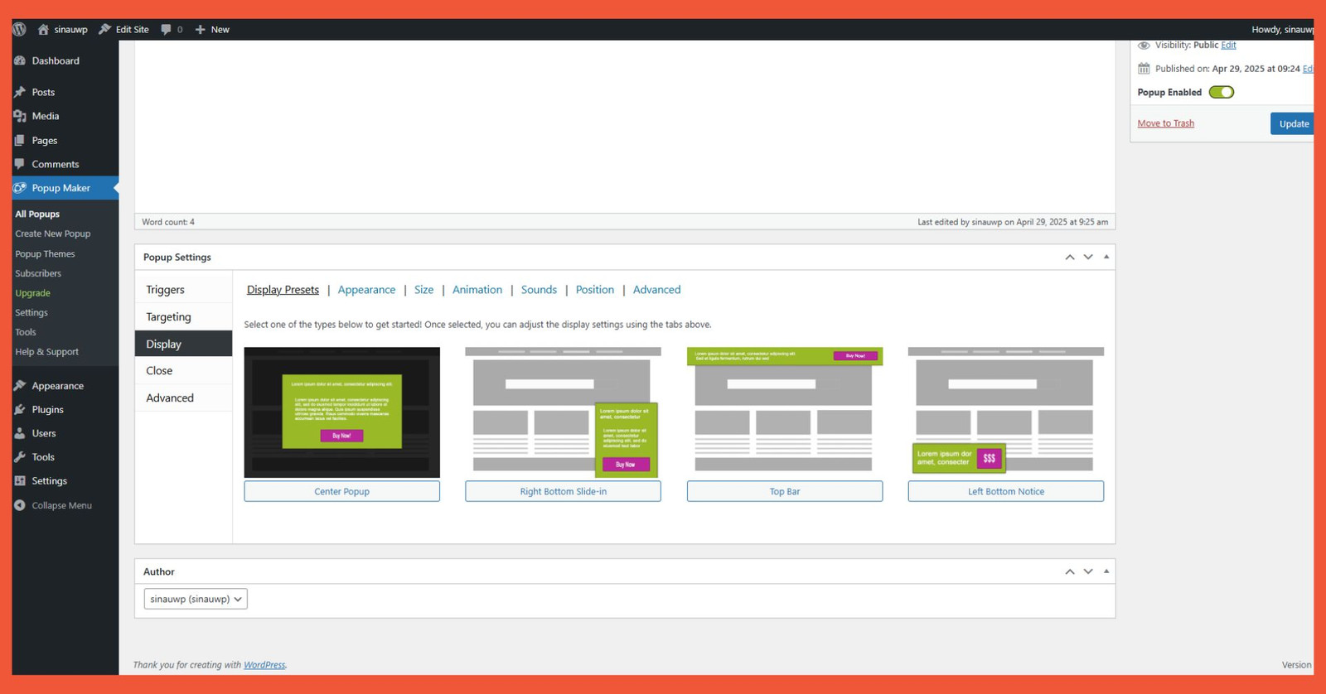Collapse the Popup Settings panel

[1106, 257]
